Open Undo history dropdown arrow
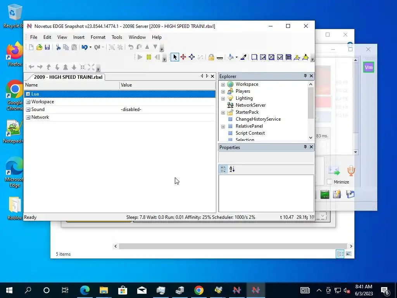The image size is (397, 298). (90, 47)
